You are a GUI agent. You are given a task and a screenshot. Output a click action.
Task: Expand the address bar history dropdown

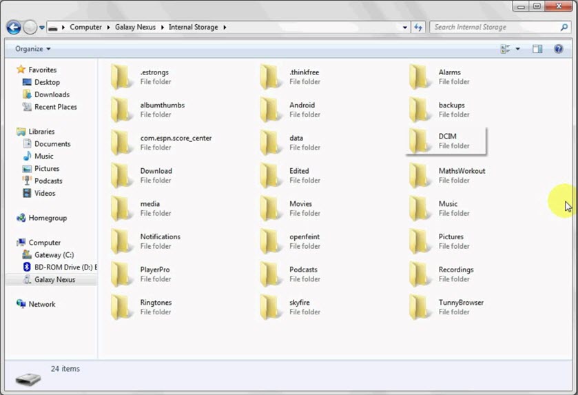[x=404, y=28]
